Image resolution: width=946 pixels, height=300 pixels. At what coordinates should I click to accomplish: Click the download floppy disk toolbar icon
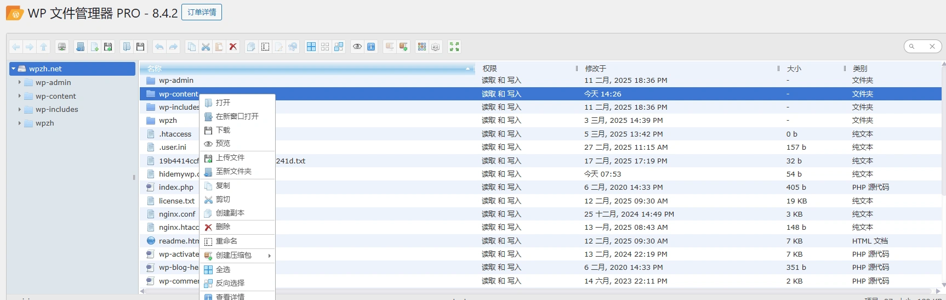140,47
